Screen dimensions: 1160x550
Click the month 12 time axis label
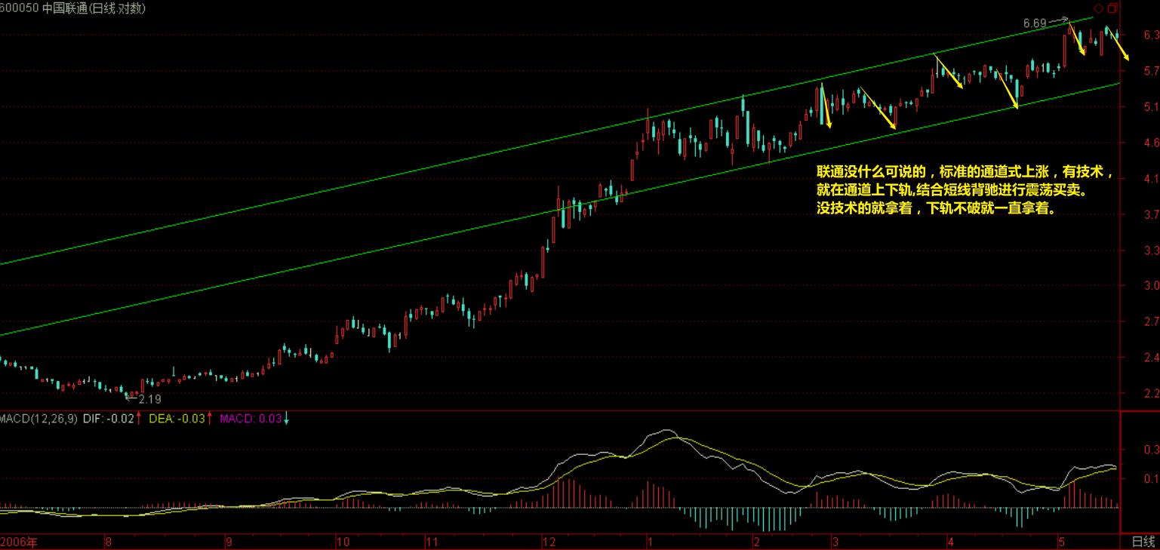(549, 542)
